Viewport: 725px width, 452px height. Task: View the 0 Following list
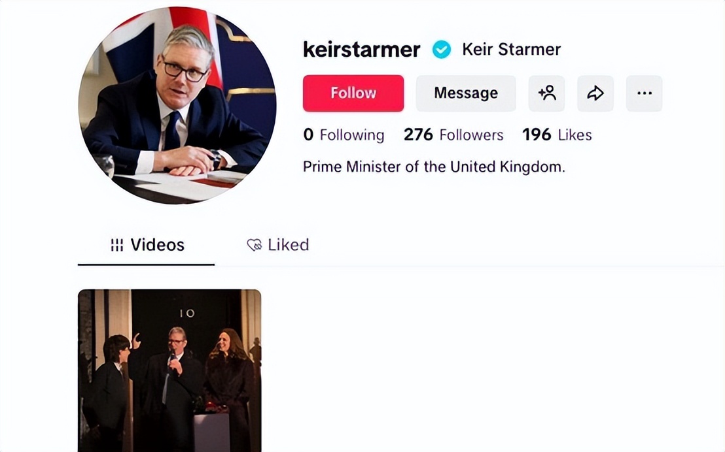pyautogui.click(x=344, y=135)
